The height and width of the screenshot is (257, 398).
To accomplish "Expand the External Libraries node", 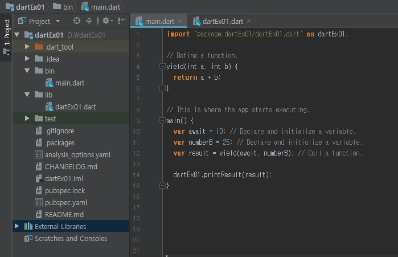I will (x=17, y=226).
